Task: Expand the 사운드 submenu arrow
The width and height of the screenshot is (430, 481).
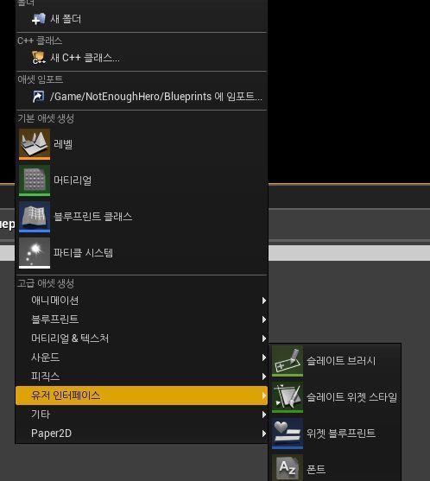Action: coord(264,358)
